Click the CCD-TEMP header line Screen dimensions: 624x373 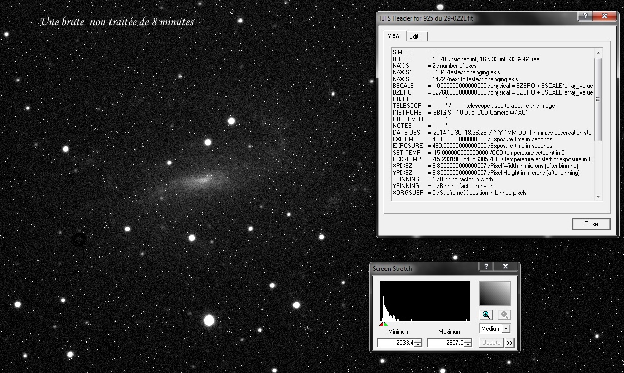[x=492, y=159]
